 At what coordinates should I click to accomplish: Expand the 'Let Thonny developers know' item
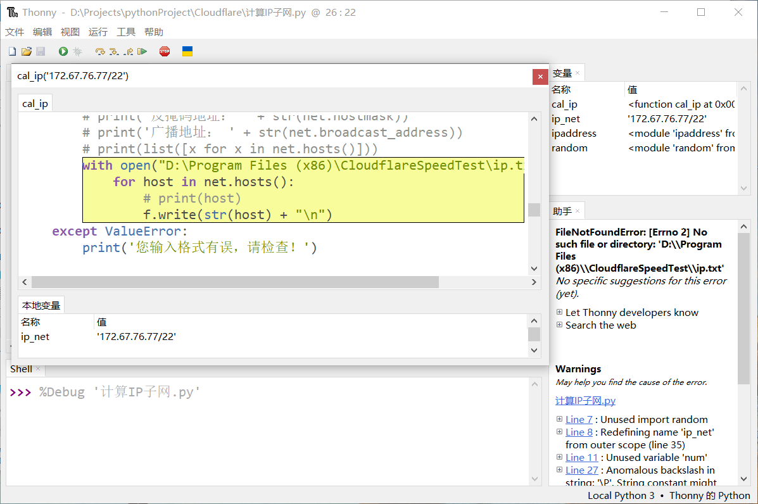click(559, 312)
